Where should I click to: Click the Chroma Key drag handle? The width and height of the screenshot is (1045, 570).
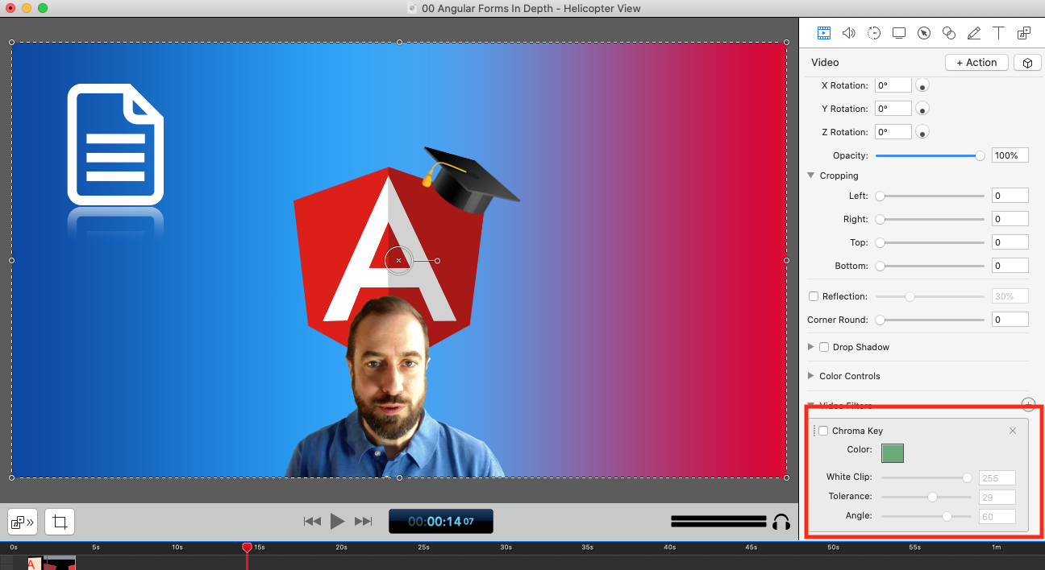pyautogui.click(x=814, y=431)
